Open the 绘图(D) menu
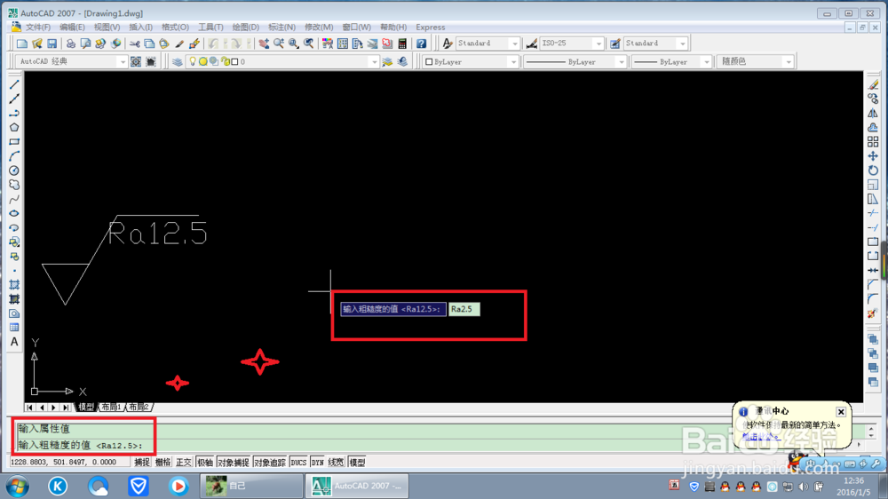 click(x=246, y=28)
